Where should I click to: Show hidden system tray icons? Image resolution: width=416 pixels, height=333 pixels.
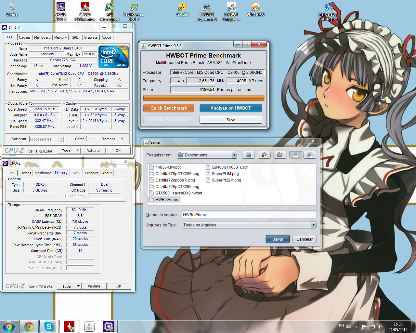357,326
